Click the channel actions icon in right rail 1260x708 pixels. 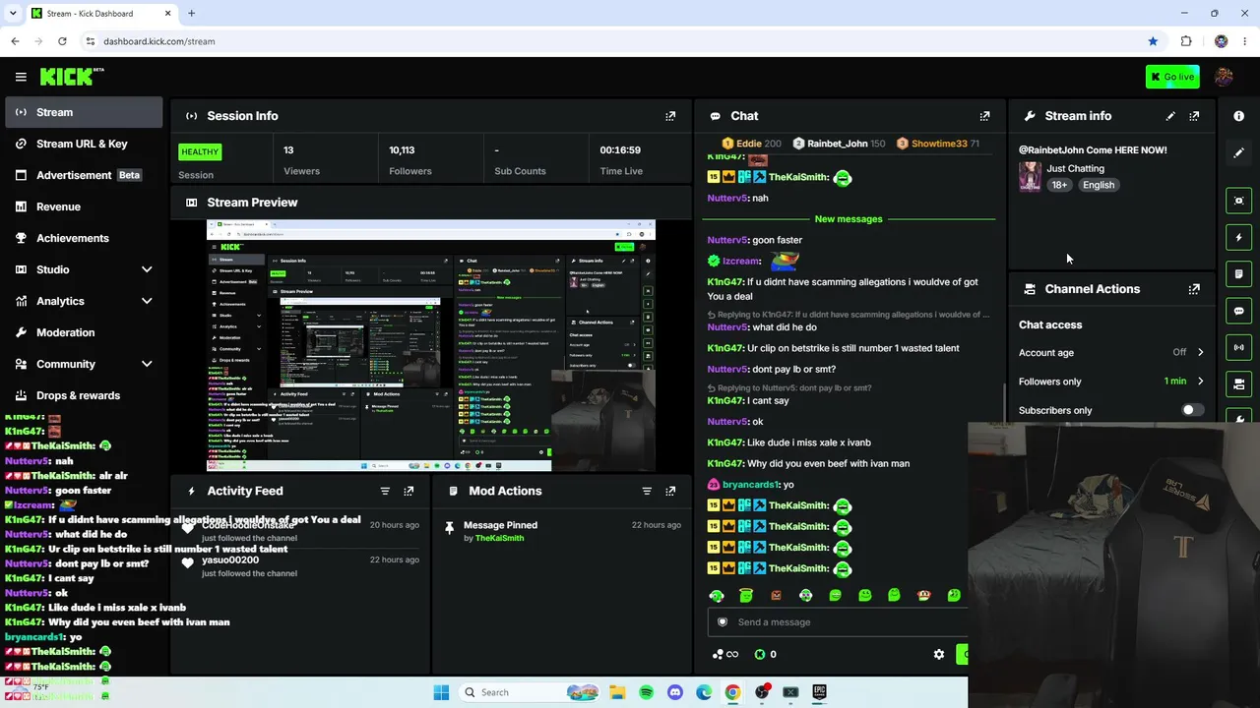[1238, 383]
